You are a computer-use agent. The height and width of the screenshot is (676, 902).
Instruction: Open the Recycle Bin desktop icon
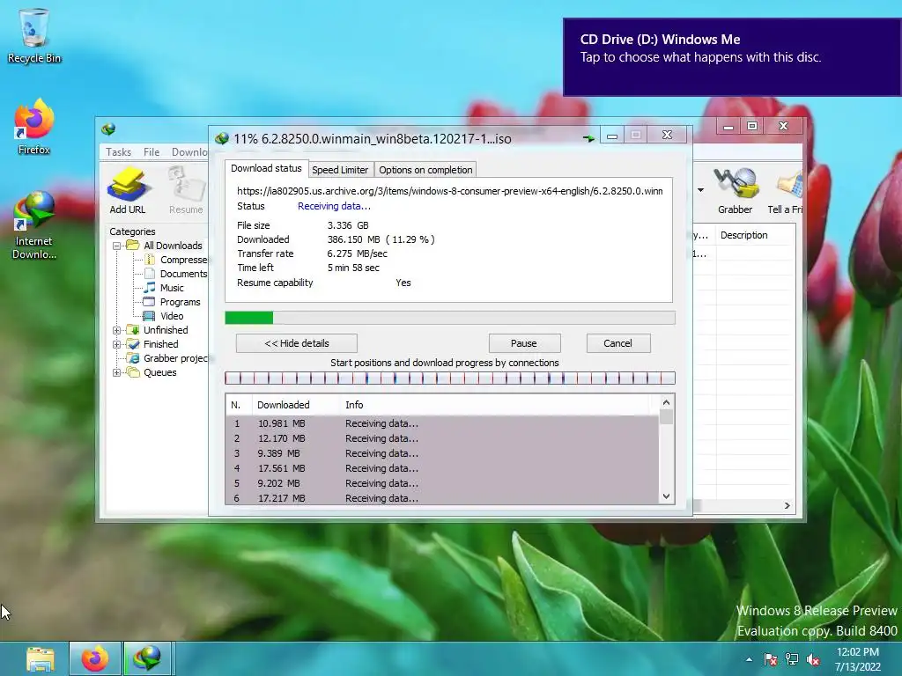tap(34, 35)
